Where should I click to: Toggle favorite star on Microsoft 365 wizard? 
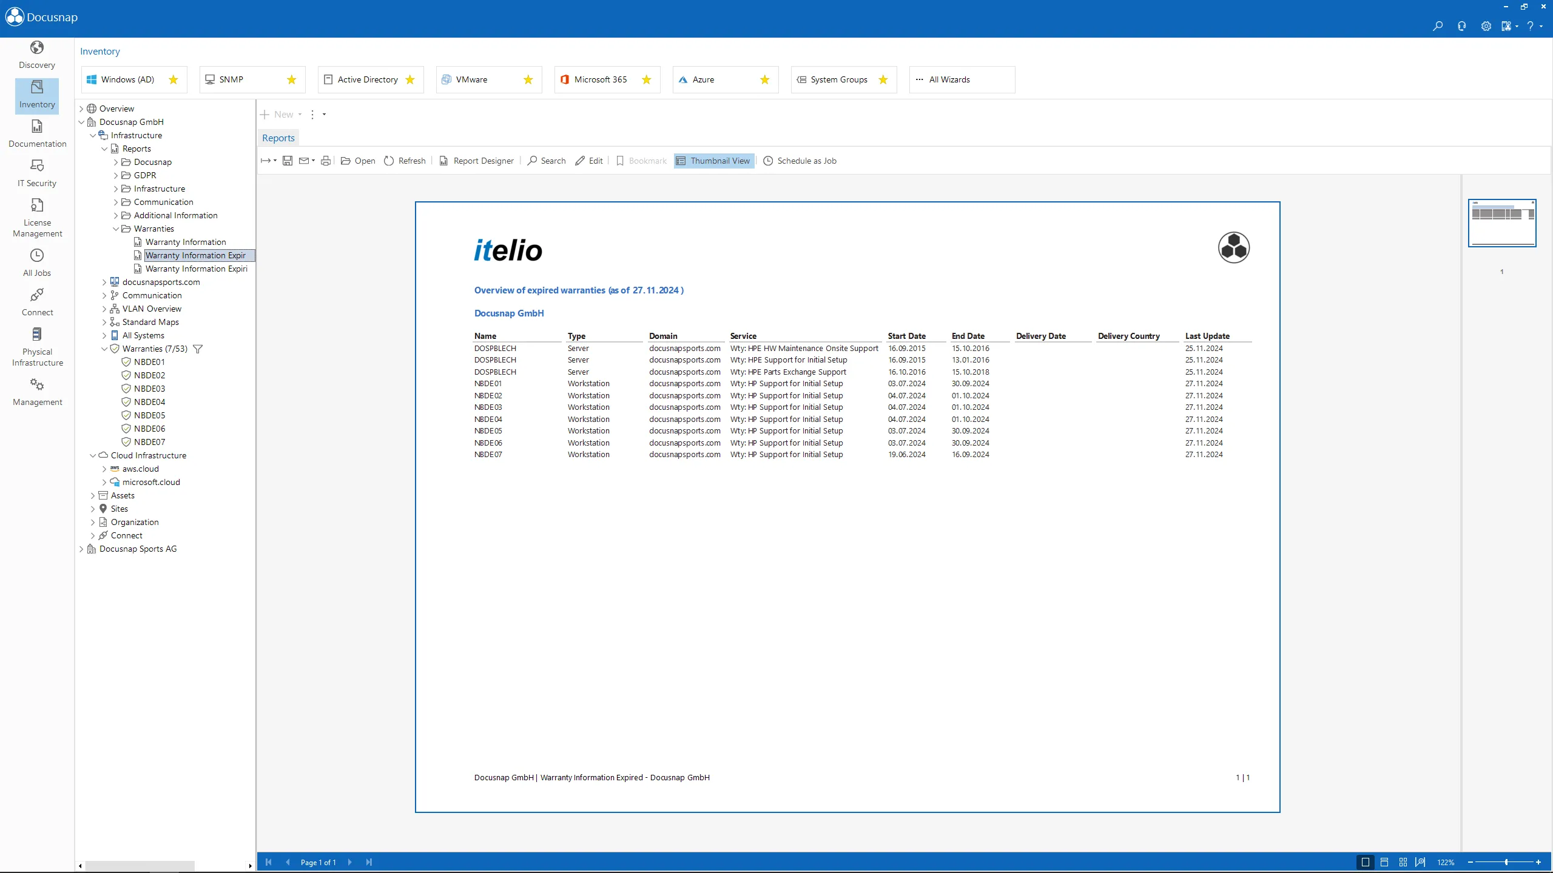tap(647, 79)
